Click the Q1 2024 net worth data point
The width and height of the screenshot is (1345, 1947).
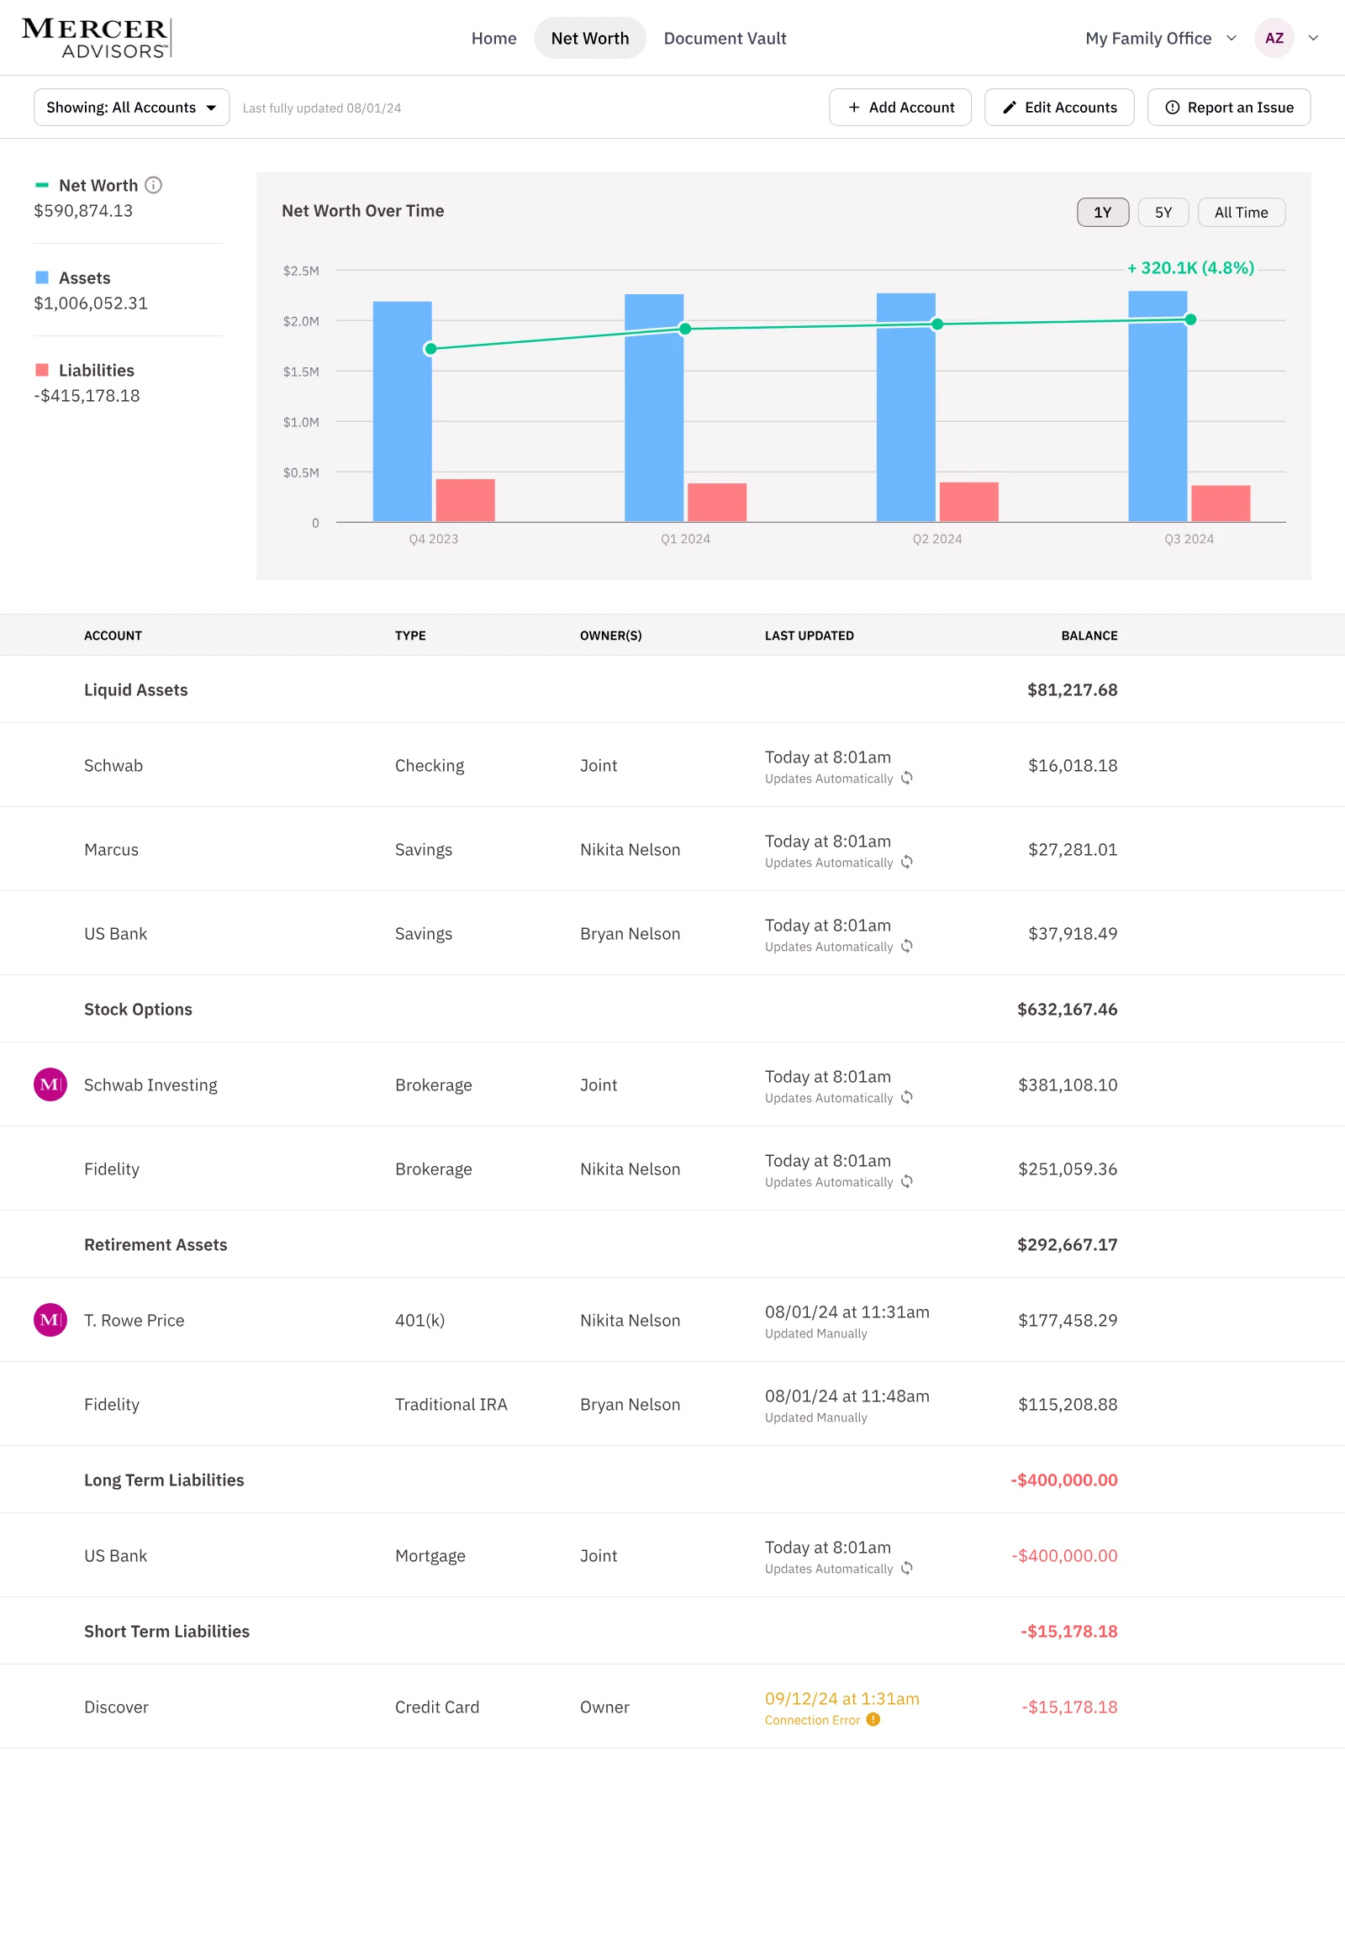pyautogui.click(x=685, y=329)
